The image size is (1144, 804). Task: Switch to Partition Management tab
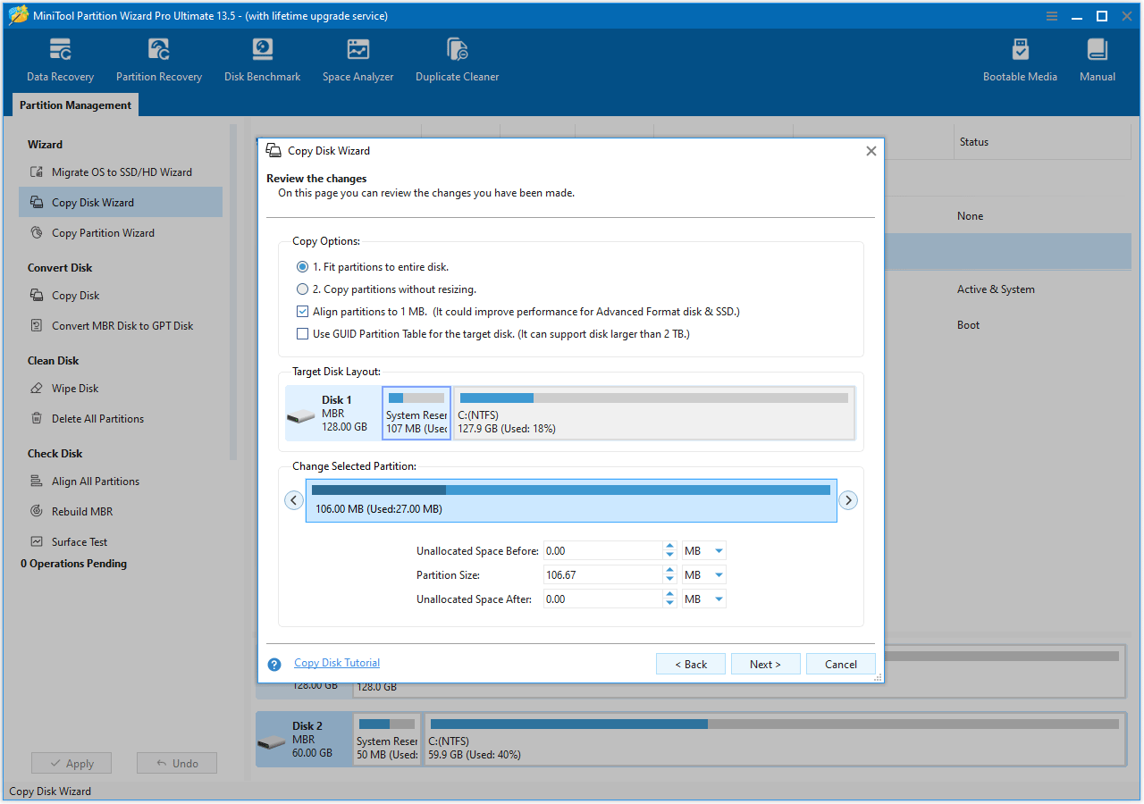click(x=74, y=105)
